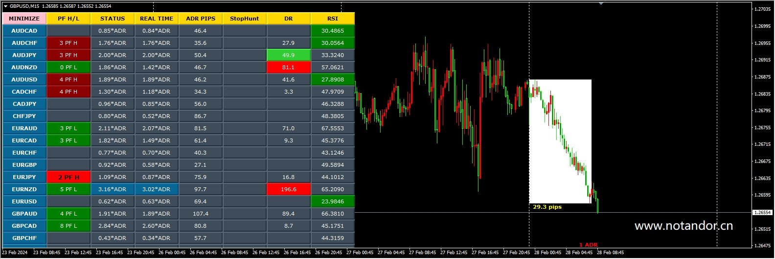Open the AUDUSD symbol button
Image resolution: width=775 pixels, height=259 pixels.
[x=24, y=80]
